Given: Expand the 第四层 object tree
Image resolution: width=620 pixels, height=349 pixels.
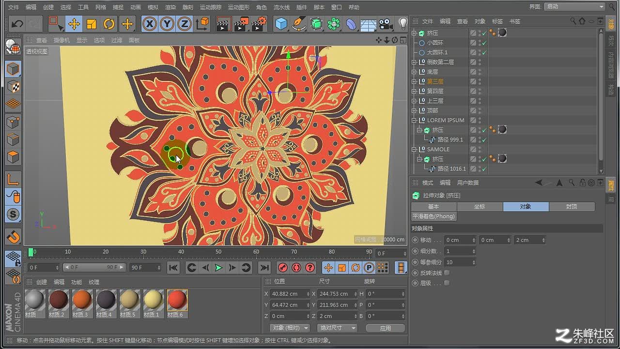Looking at the screenshot, I should point(414,91).
